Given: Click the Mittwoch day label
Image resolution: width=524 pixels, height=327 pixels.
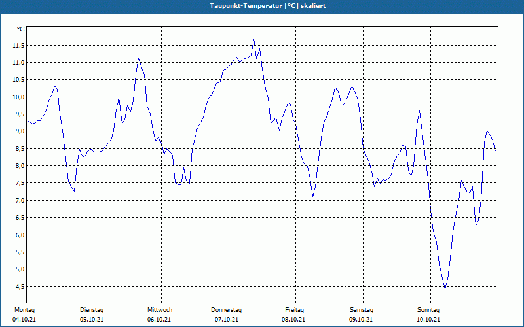Looking at the screenshot, I should [160, 310].
